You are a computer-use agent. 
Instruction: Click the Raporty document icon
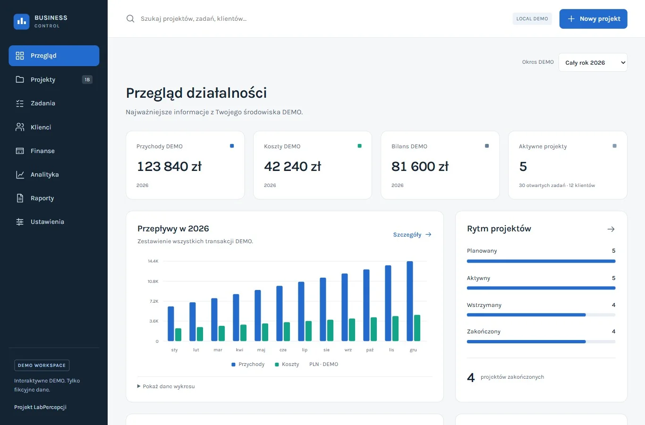coord(20,198)
